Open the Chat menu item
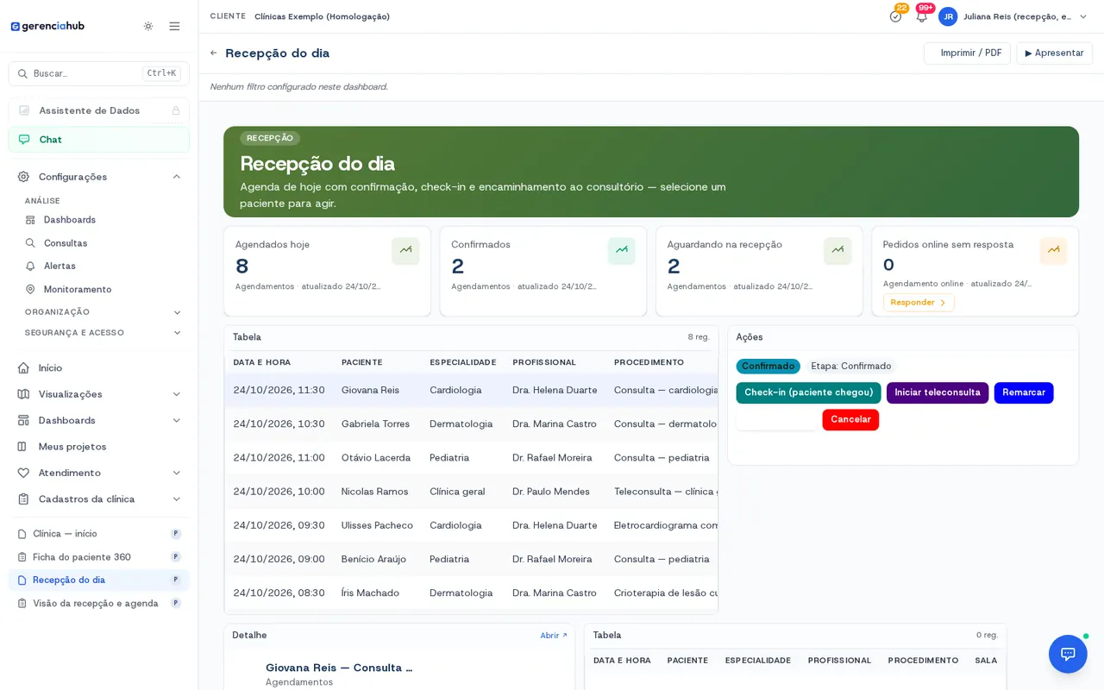This screenshot has width=1104, height=690. tap(98, 140)
